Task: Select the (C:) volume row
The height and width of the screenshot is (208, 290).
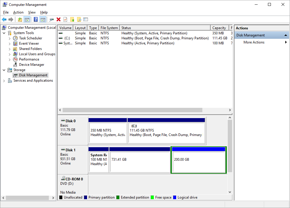Action: (145, 38)
